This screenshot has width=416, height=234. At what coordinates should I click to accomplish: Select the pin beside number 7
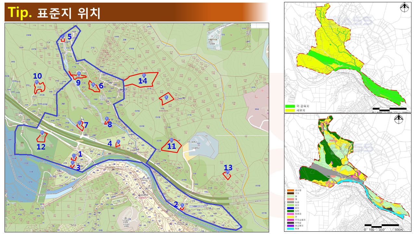pyautogui.click(x=80, y=123)
